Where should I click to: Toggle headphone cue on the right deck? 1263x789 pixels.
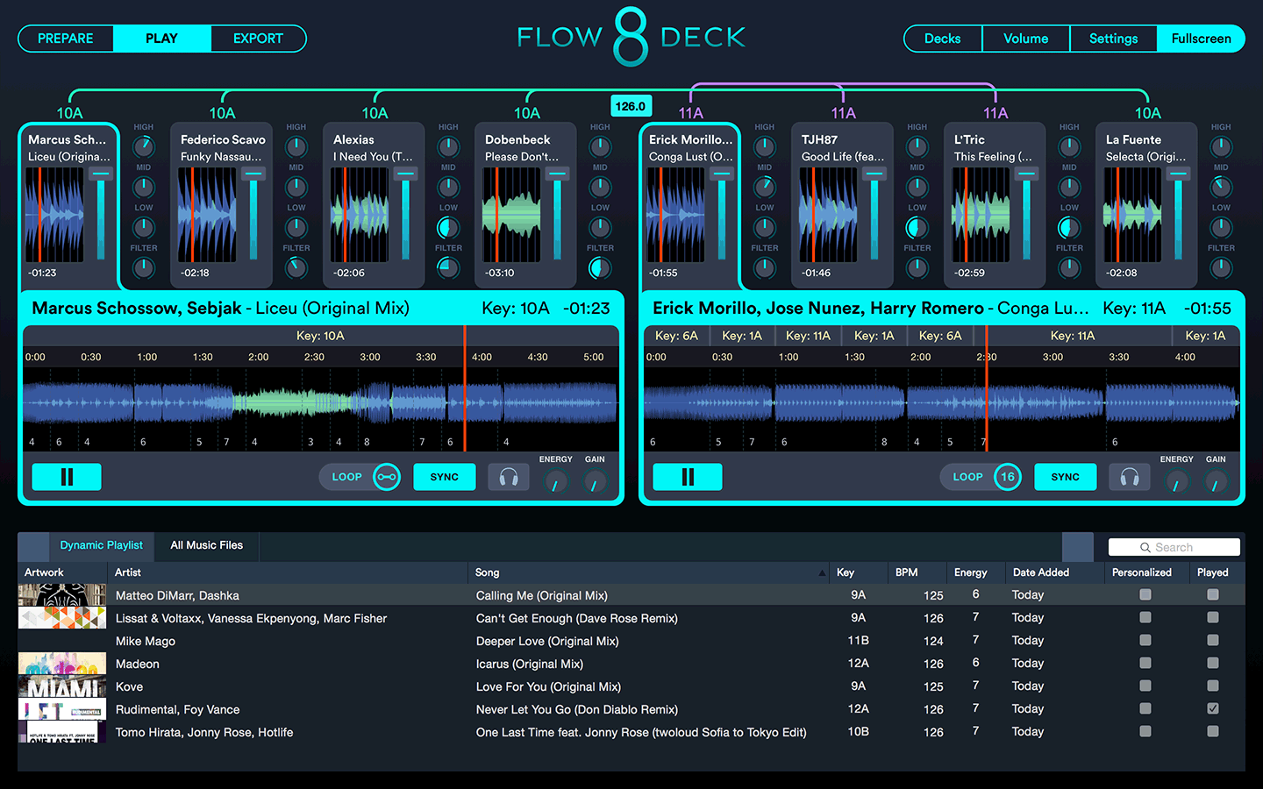[1130, 477]
